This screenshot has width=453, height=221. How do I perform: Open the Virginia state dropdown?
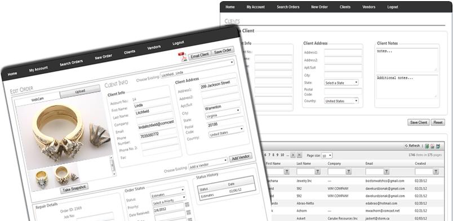tap(223, 113)
